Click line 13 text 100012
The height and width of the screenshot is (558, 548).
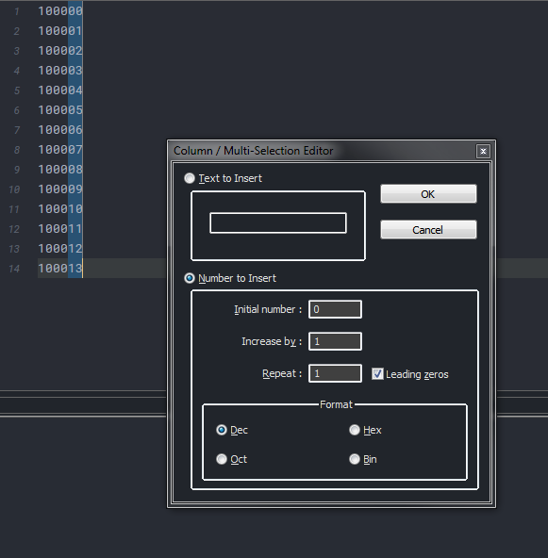point(60,249)
